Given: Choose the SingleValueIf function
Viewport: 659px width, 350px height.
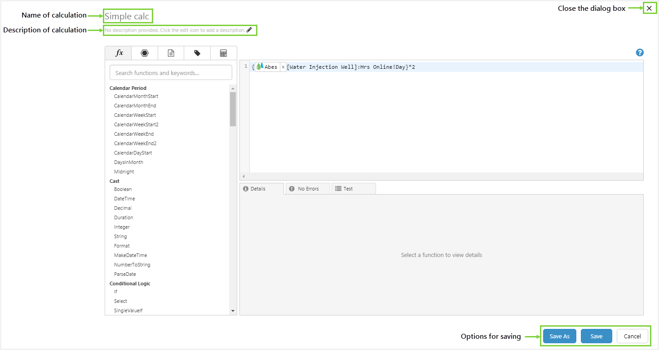Looking at the screenshot, I should pyautogui.click(x=128, y=310).
